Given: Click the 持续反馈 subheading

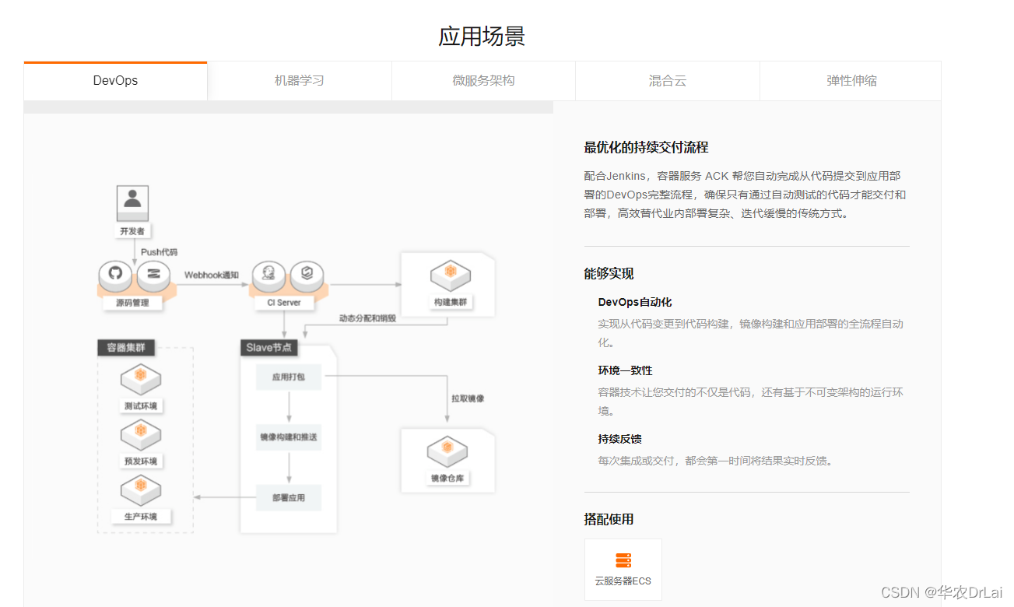Looking at the screenshot, I should (x=620, y=439).
